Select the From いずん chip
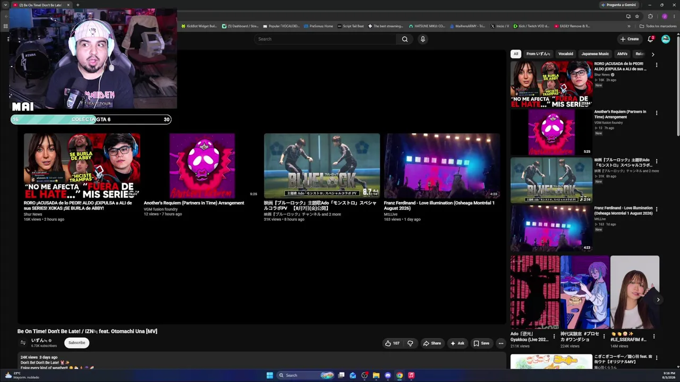This screenshot has width=680, height=382. [538, 54]
